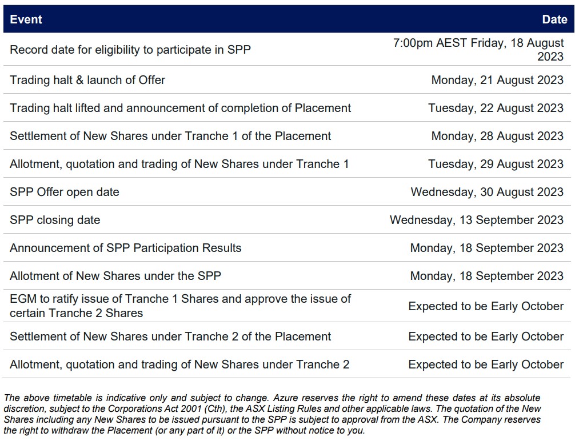Click the "Monday, 28 August 2023" date cell
The image size is (575, 441).
coord(497,136)
